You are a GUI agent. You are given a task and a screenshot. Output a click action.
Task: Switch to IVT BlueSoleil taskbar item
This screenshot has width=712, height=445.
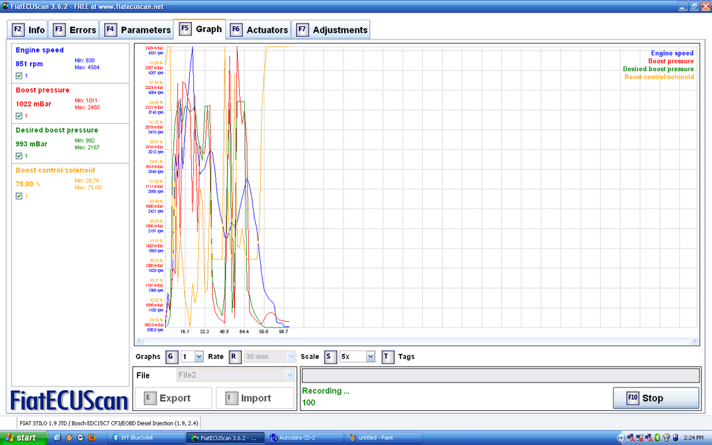(145, 438)
